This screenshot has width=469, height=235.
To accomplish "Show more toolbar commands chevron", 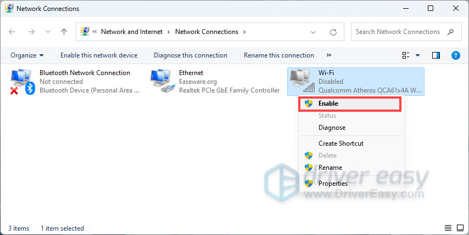I will click(x=329, y=55).
